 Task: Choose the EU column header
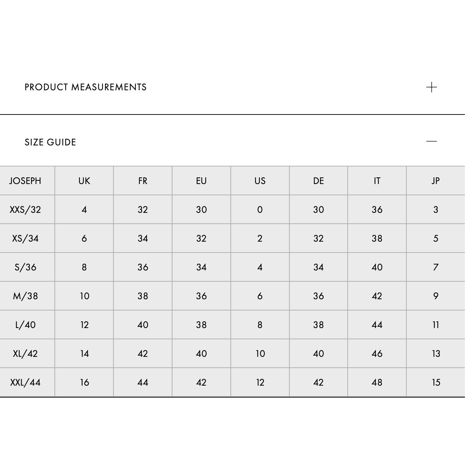coord(201,181)
